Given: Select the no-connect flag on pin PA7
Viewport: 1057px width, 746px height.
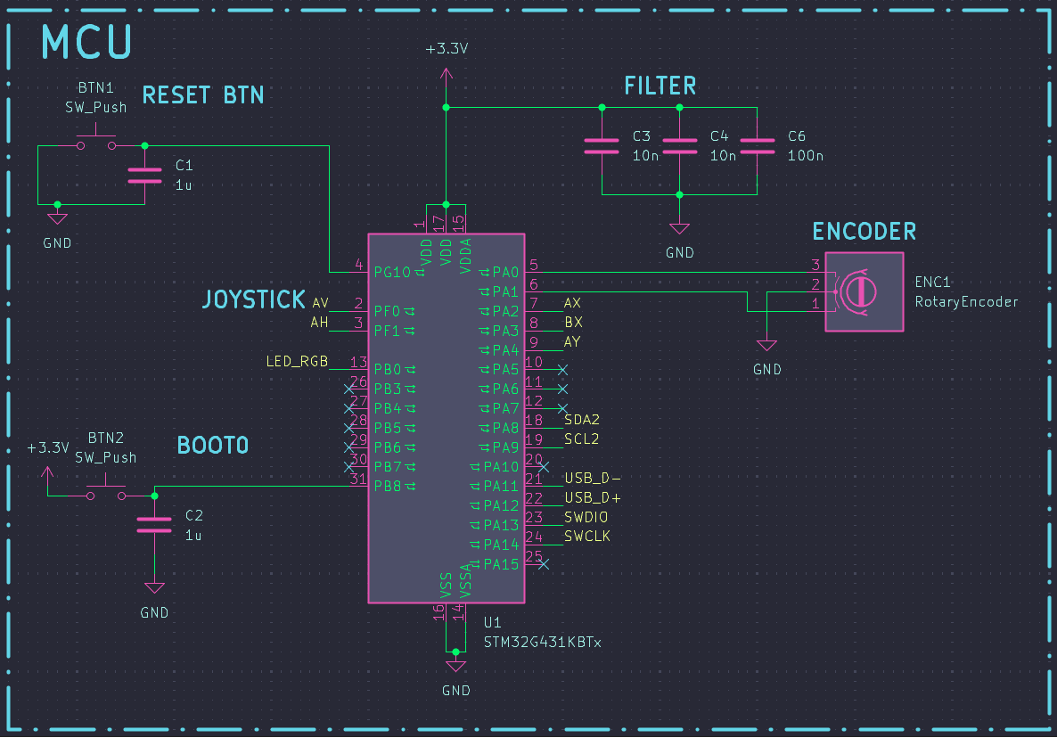Looking at the screenshot, I should 563,408.
